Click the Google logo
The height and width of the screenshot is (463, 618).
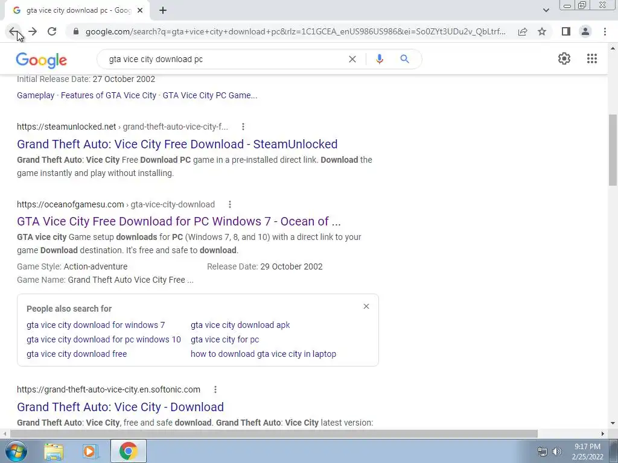(42, 60)
